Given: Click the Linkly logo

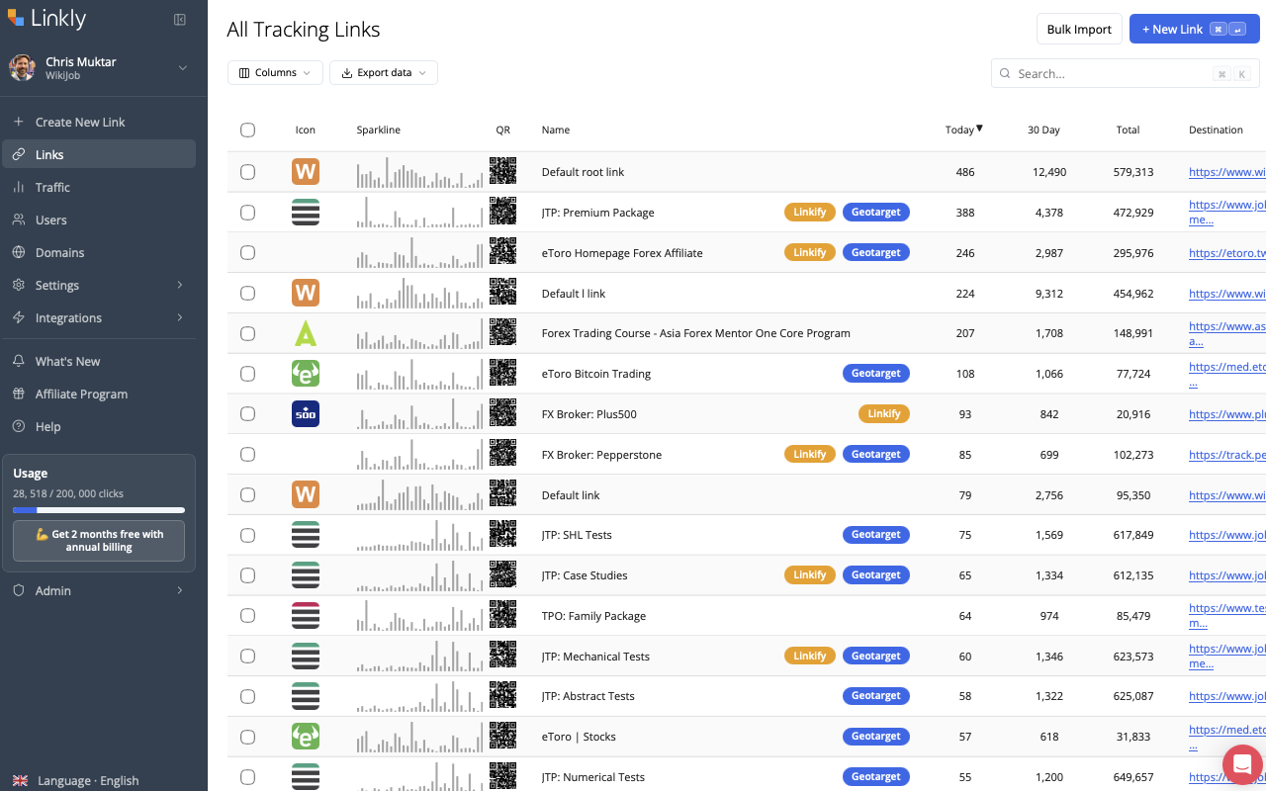Looking at the screenshot, I should (x=46, y=19).
